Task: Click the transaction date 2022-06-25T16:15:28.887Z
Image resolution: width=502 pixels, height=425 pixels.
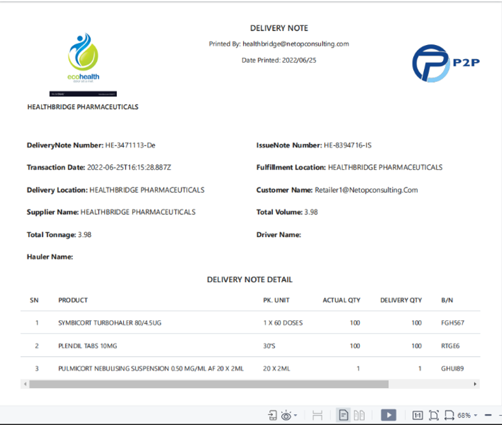Action: point(129,167)
